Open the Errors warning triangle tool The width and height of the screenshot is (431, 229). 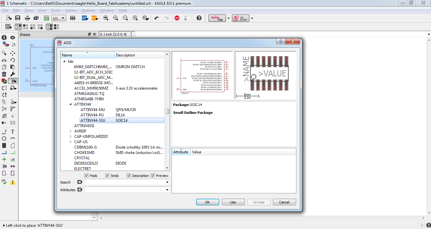[13, 182]
